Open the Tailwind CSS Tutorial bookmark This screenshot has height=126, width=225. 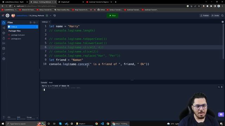(x=27, y=10)
